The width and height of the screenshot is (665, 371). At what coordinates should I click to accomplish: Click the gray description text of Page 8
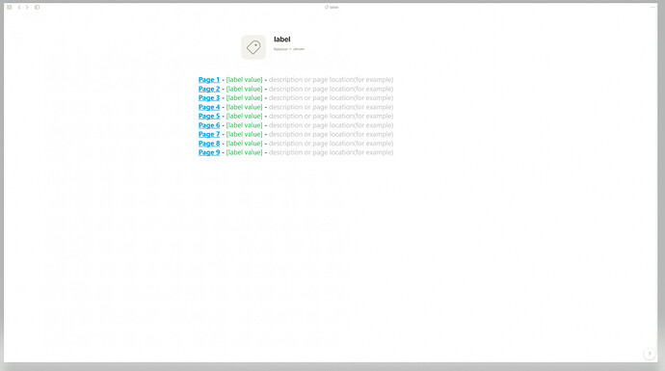point(331,144)
